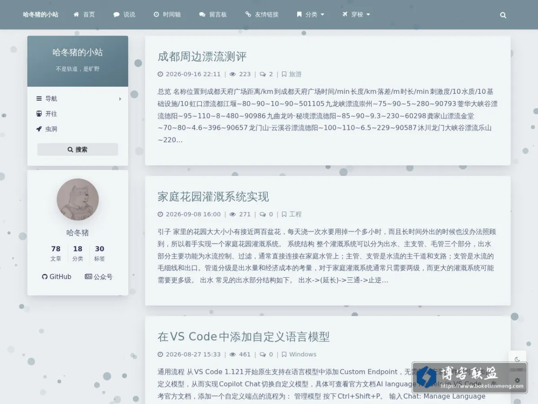Click the search magnifier icon in navbar
The width and height of the screenshot is (538, 404).
pos(503,15)
